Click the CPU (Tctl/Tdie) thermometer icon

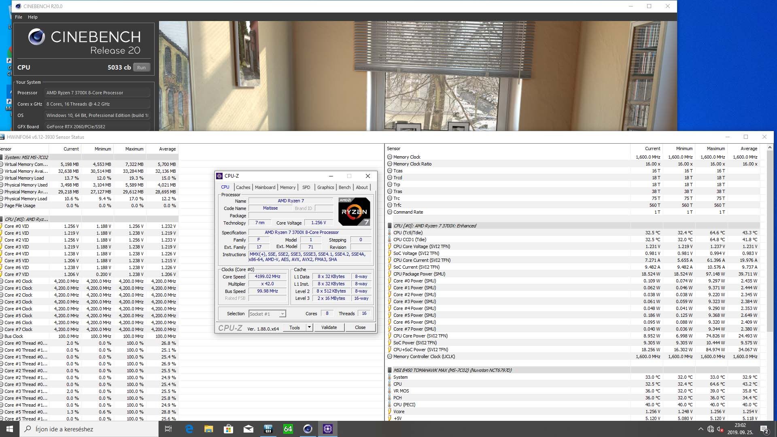click(x=390, y=233)
